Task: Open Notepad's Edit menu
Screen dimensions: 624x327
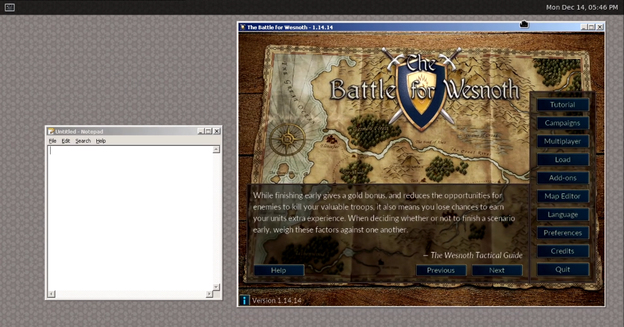Action: [66, 141]
